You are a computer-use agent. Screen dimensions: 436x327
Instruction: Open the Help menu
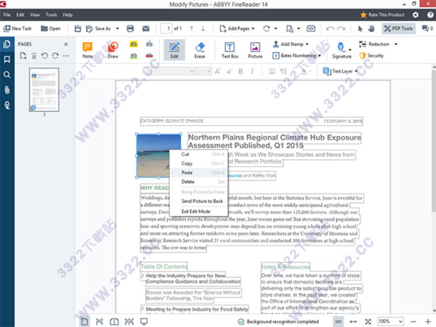(68, 15)
